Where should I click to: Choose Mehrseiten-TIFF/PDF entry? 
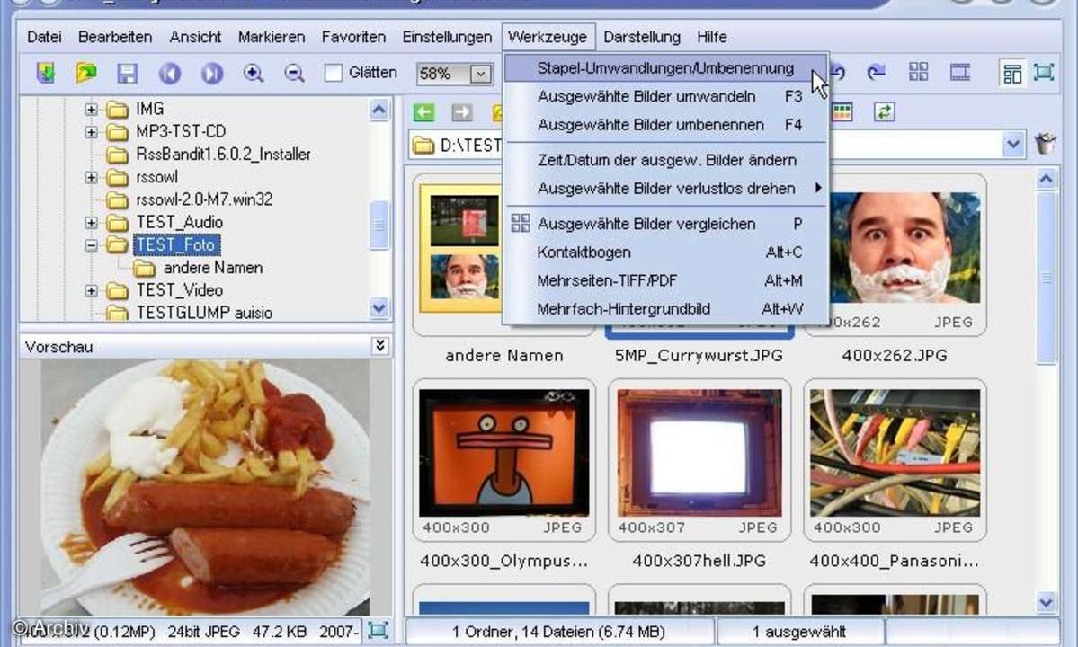(665, 280)
